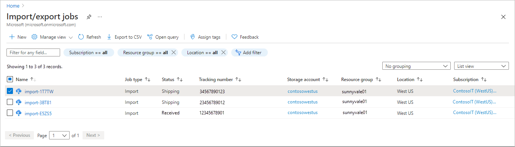Remove the Location filter

[x=224, y=53]
